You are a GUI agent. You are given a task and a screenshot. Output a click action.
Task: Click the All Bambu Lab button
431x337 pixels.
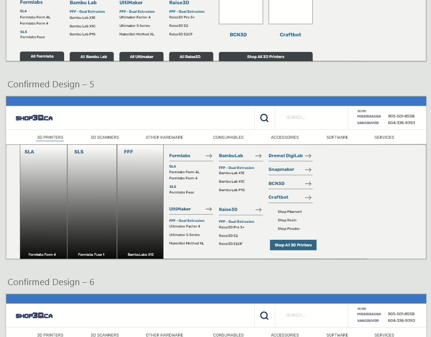click(x=91, y=57)
